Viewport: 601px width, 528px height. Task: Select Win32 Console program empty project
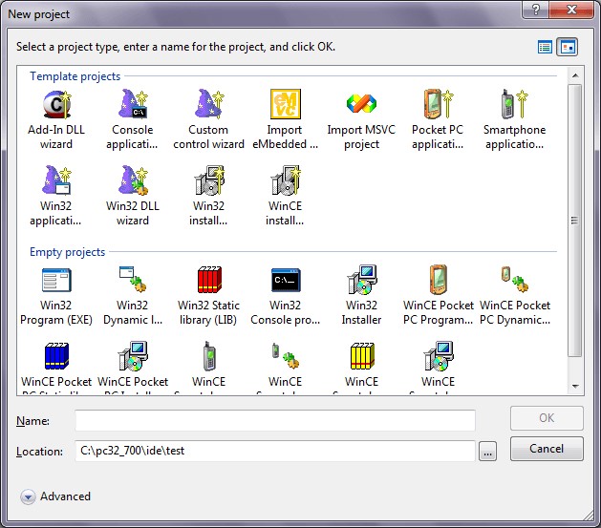[x=285, y=281]
